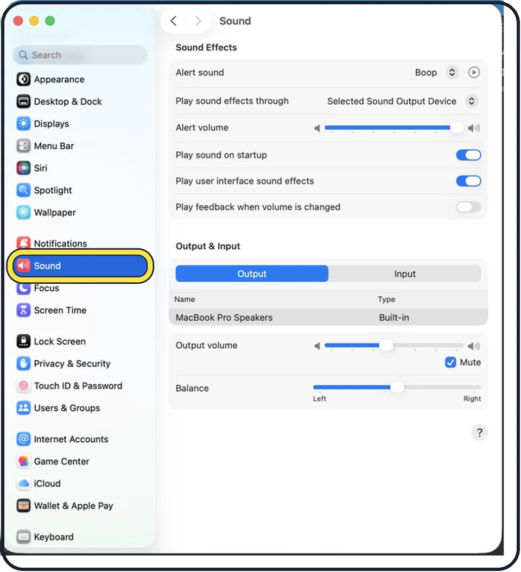
Task: Open Siri settings icon
Action: pyautogui.click(x=24, y=168)
